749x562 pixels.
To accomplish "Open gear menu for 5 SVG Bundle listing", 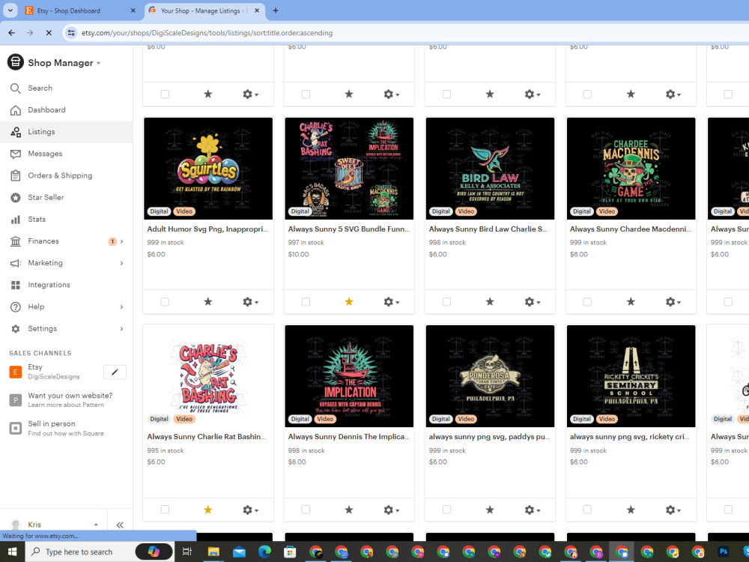I will click(391, 302).
